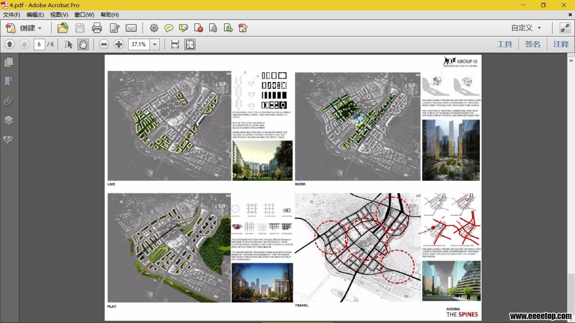Expand the 创建 dropdown arrow

[40, 28]
